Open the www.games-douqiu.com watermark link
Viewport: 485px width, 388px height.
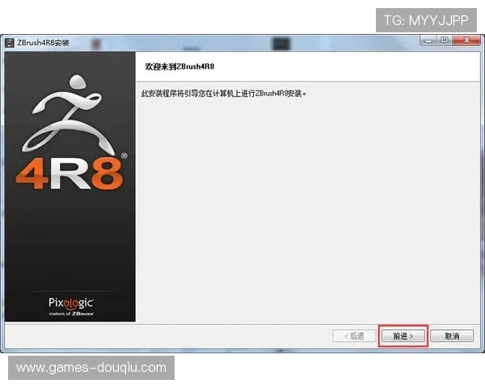coord(91,368)
